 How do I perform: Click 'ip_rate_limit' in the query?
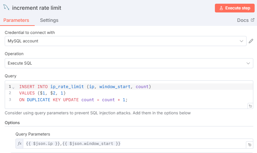(67, 86)
